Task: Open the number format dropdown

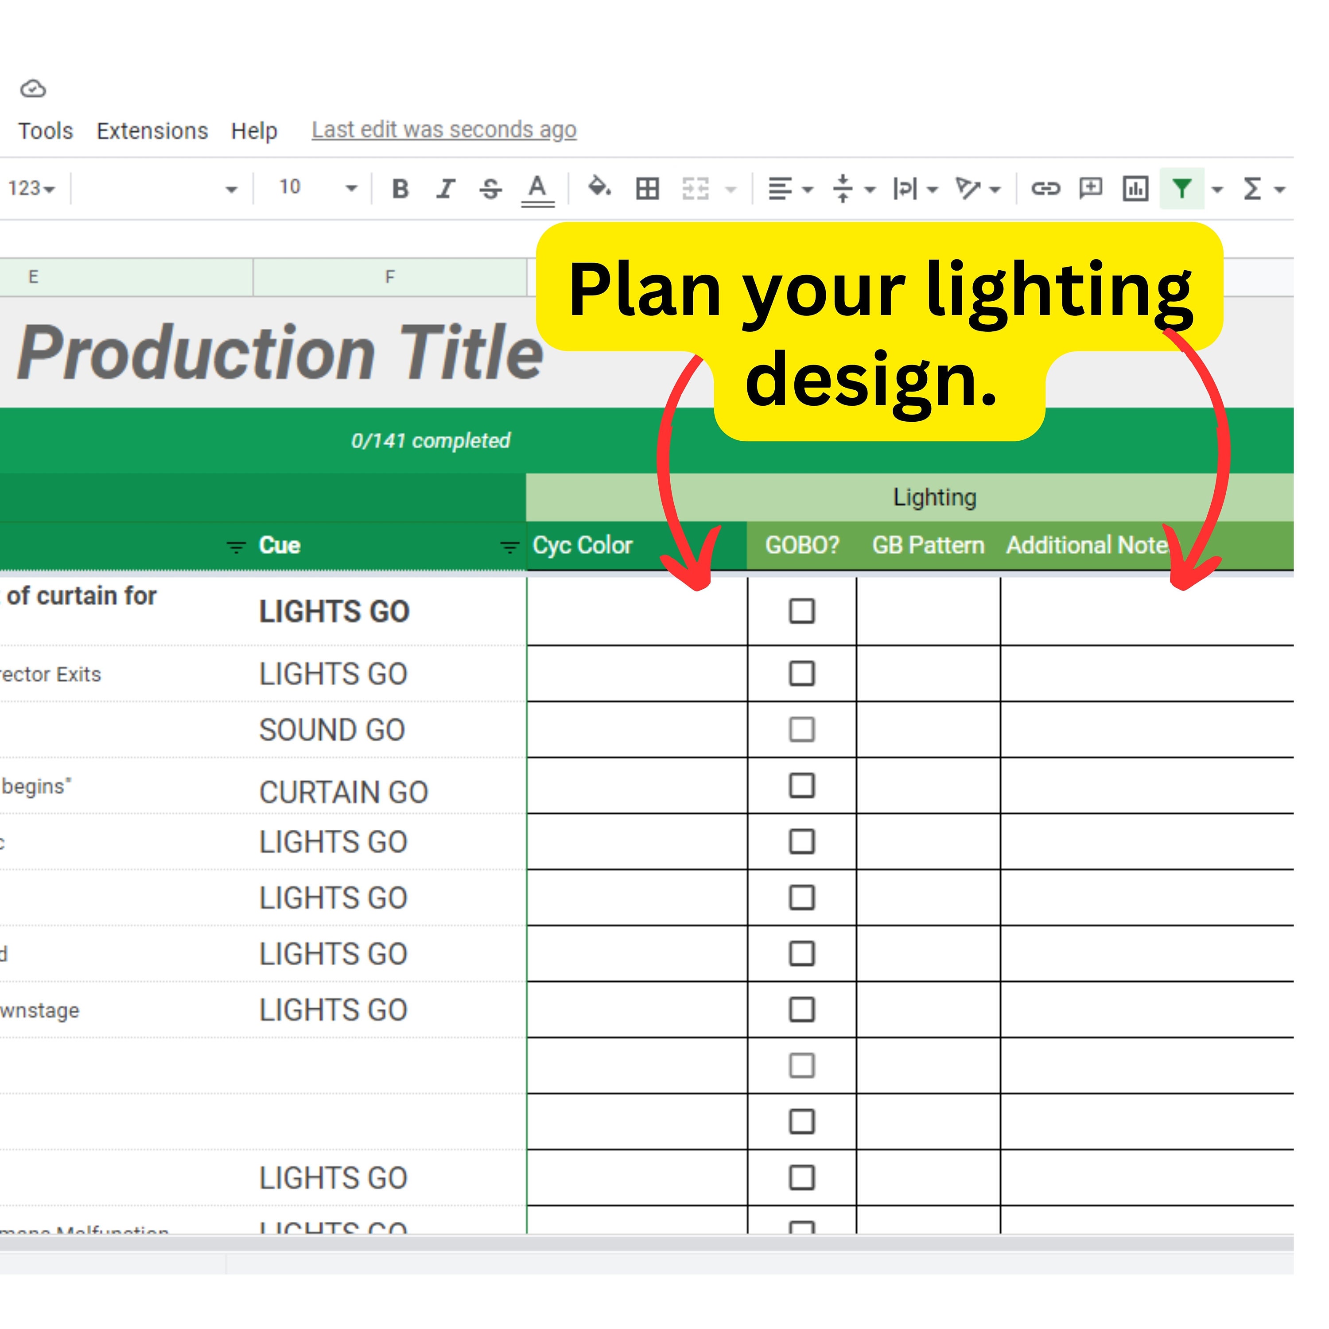Action: click(x=31, y=188)
